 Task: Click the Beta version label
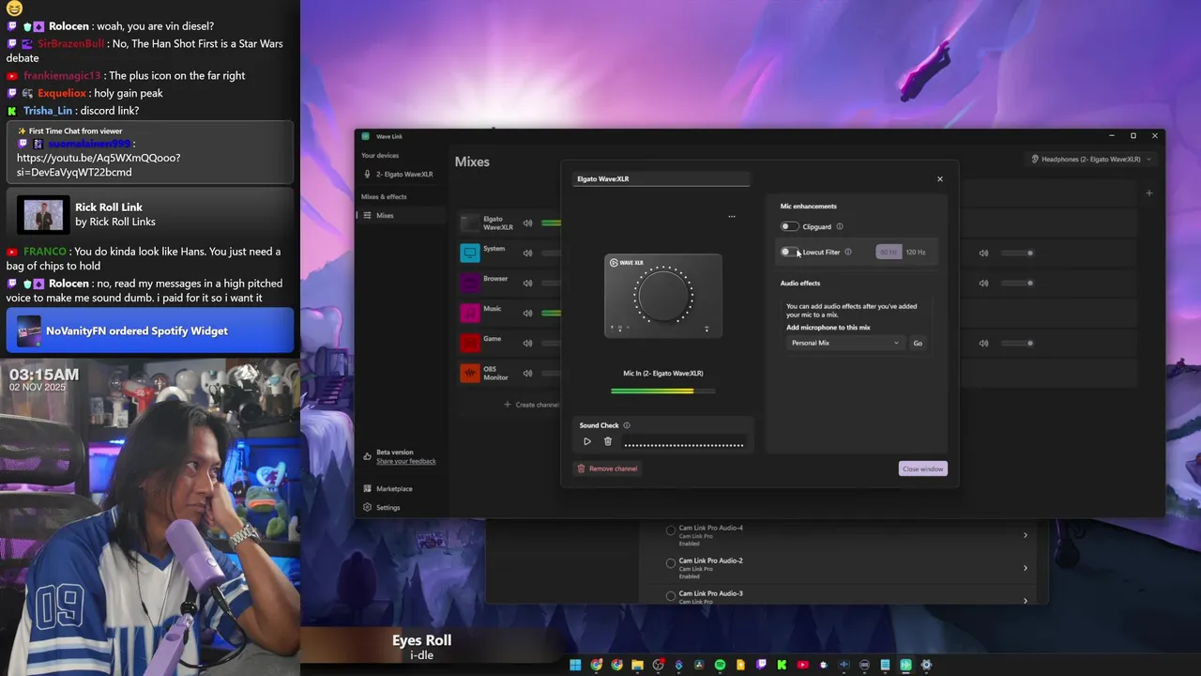coord(395,453)
